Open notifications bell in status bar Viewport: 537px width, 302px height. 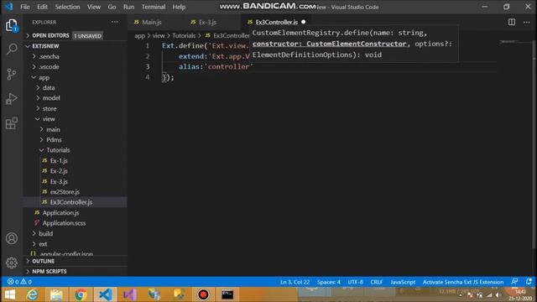pos(529,282)
